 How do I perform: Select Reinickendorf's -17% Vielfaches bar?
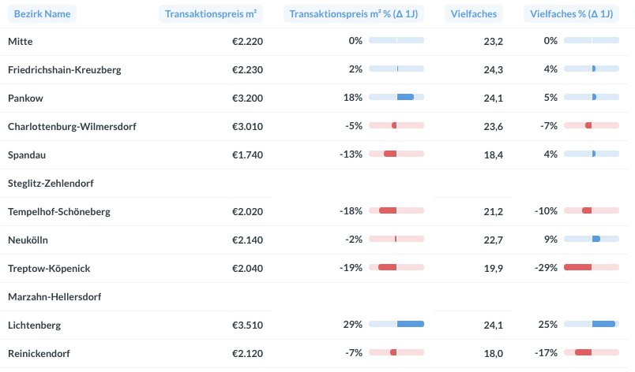tap(592, 353)
